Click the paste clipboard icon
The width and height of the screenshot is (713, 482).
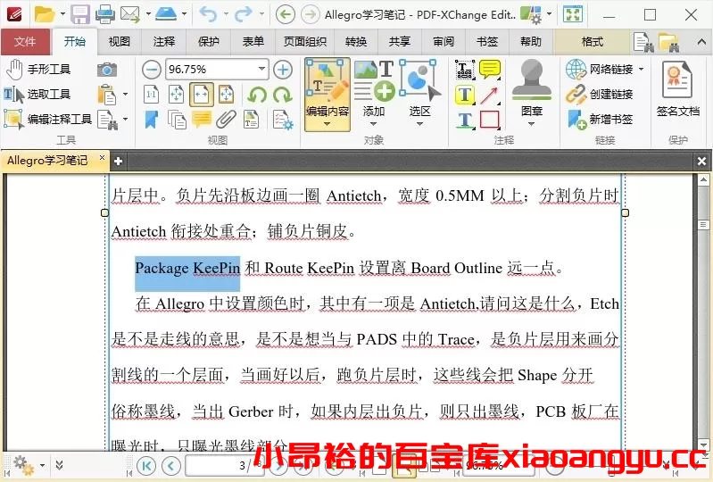click(x=107, y=95)
